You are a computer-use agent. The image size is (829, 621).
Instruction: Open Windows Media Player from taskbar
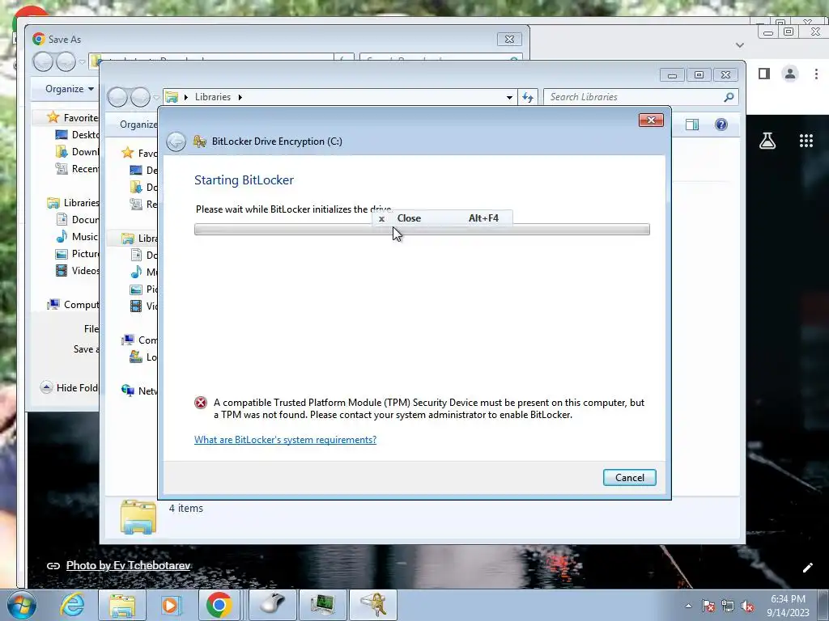tap(170, 605)
